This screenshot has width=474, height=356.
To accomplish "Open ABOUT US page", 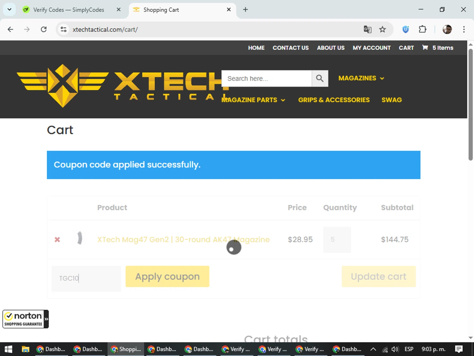I will click(x=331, y=48).
